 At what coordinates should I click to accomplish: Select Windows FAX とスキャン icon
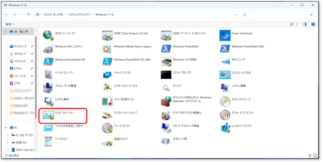[49, 49]
